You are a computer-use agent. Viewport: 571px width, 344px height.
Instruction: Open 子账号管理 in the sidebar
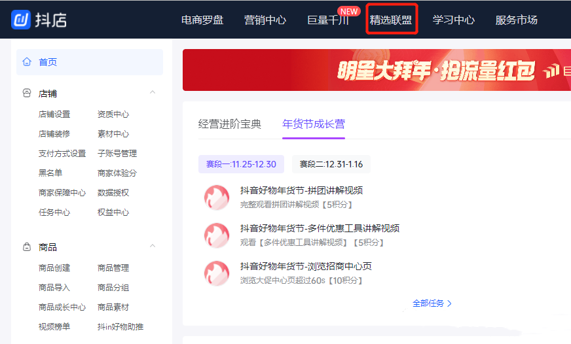117,154
